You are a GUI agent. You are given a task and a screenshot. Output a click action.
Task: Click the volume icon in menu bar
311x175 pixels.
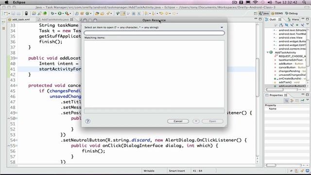pos(270,2)
